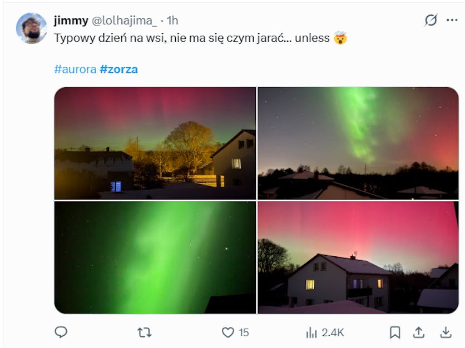Open tweet view analytics icon

311,332
